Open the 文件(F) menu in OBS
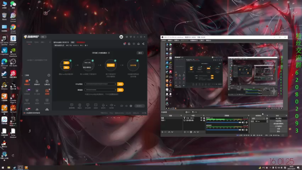The height and width of the screenshot is (170, 302). (x=163, y=40)
